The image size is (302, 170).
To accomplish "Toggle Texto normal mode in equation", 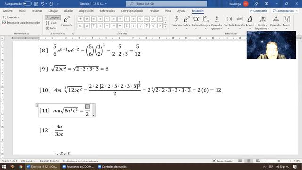I will point(51,28).
